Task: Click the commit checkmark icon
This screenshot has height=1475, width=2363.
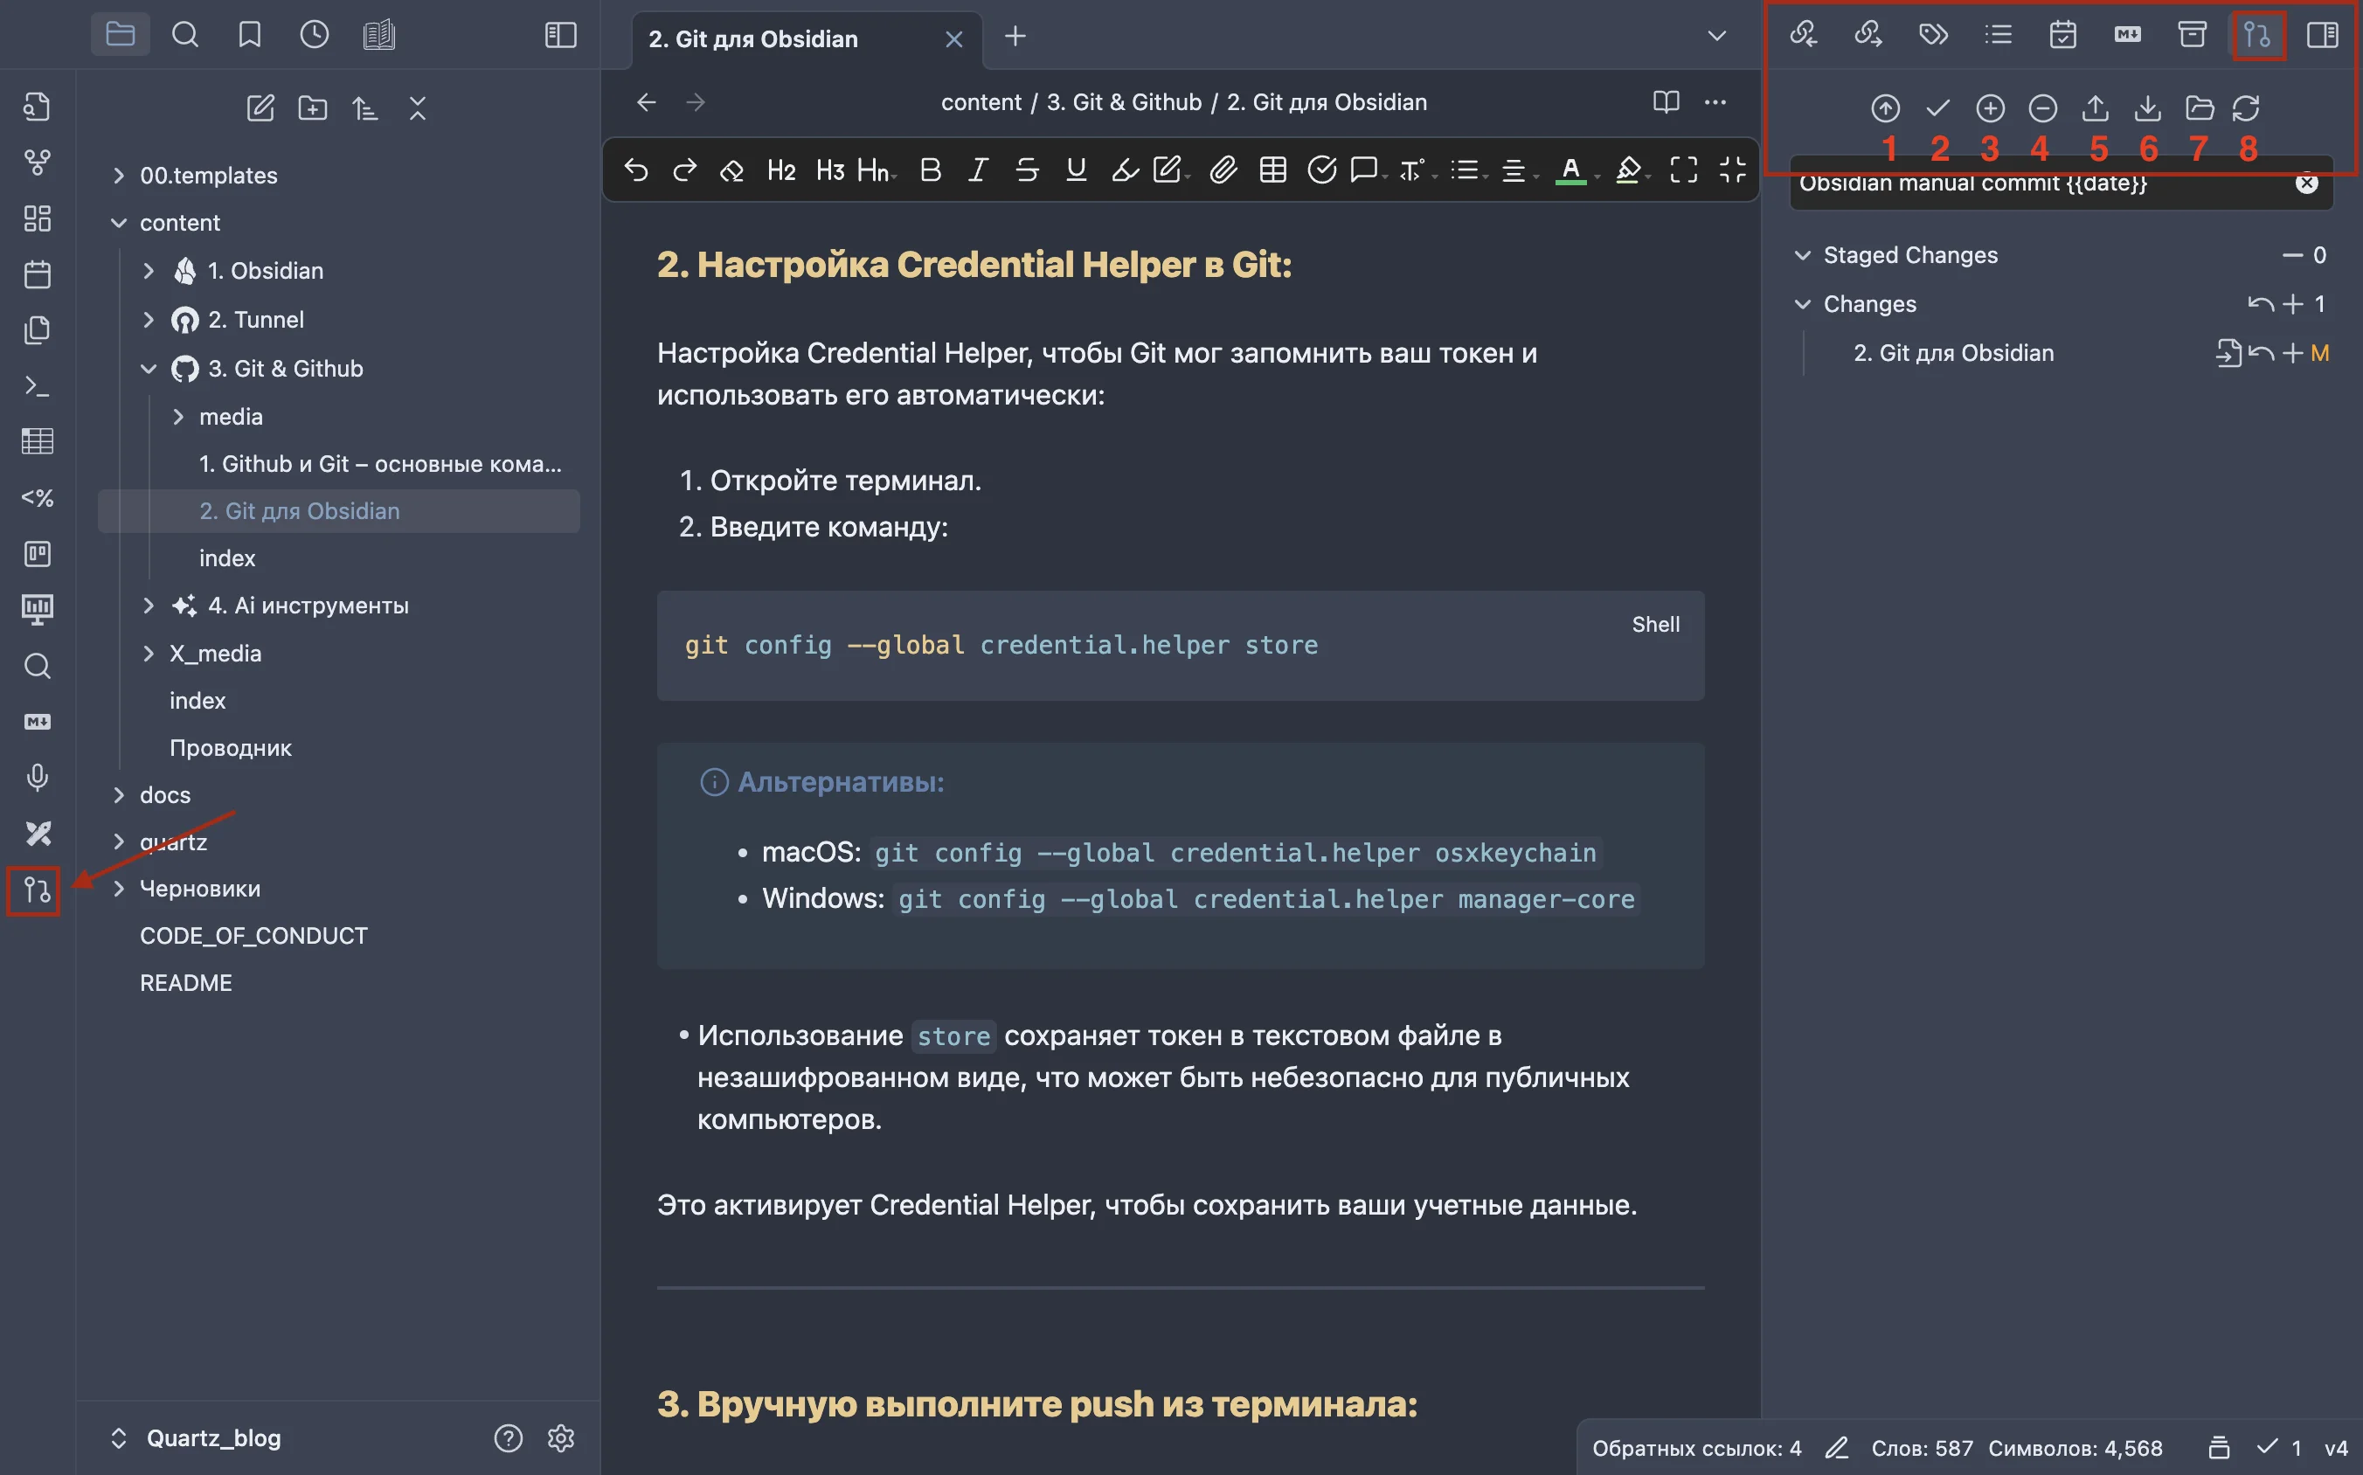Action: point(1937,107)
